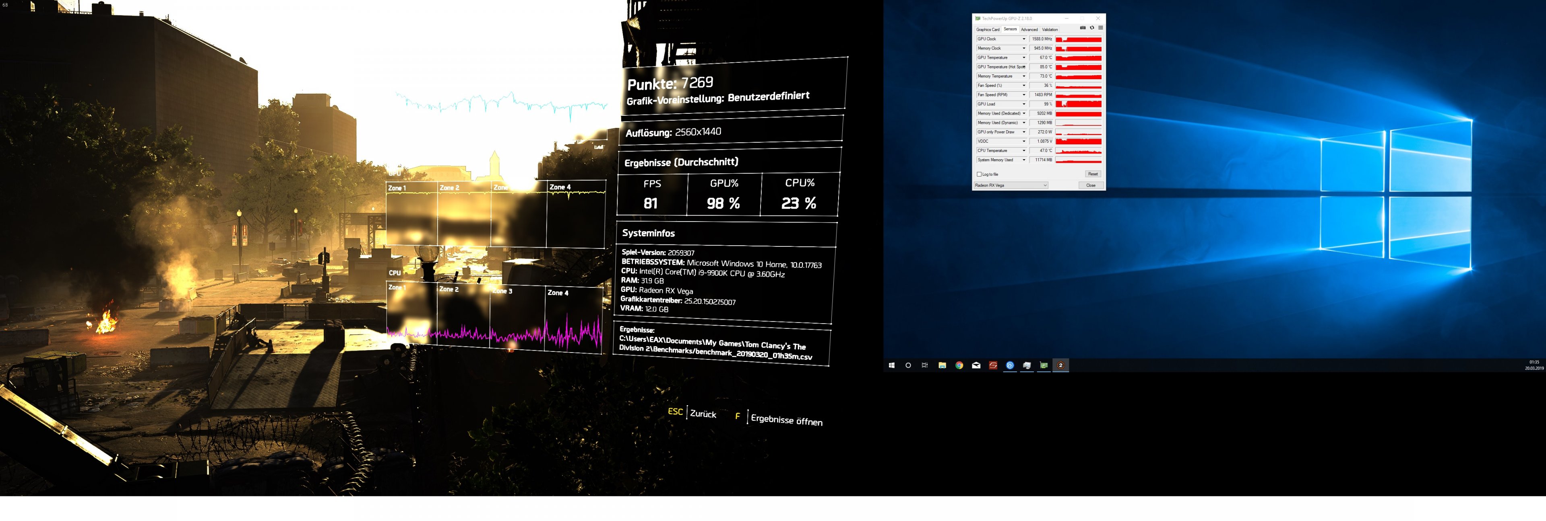Open the GPU only Power Draw dropdown
Image resolution: width=1546 pixels, height=521 pixels.
coord(1024,132)
